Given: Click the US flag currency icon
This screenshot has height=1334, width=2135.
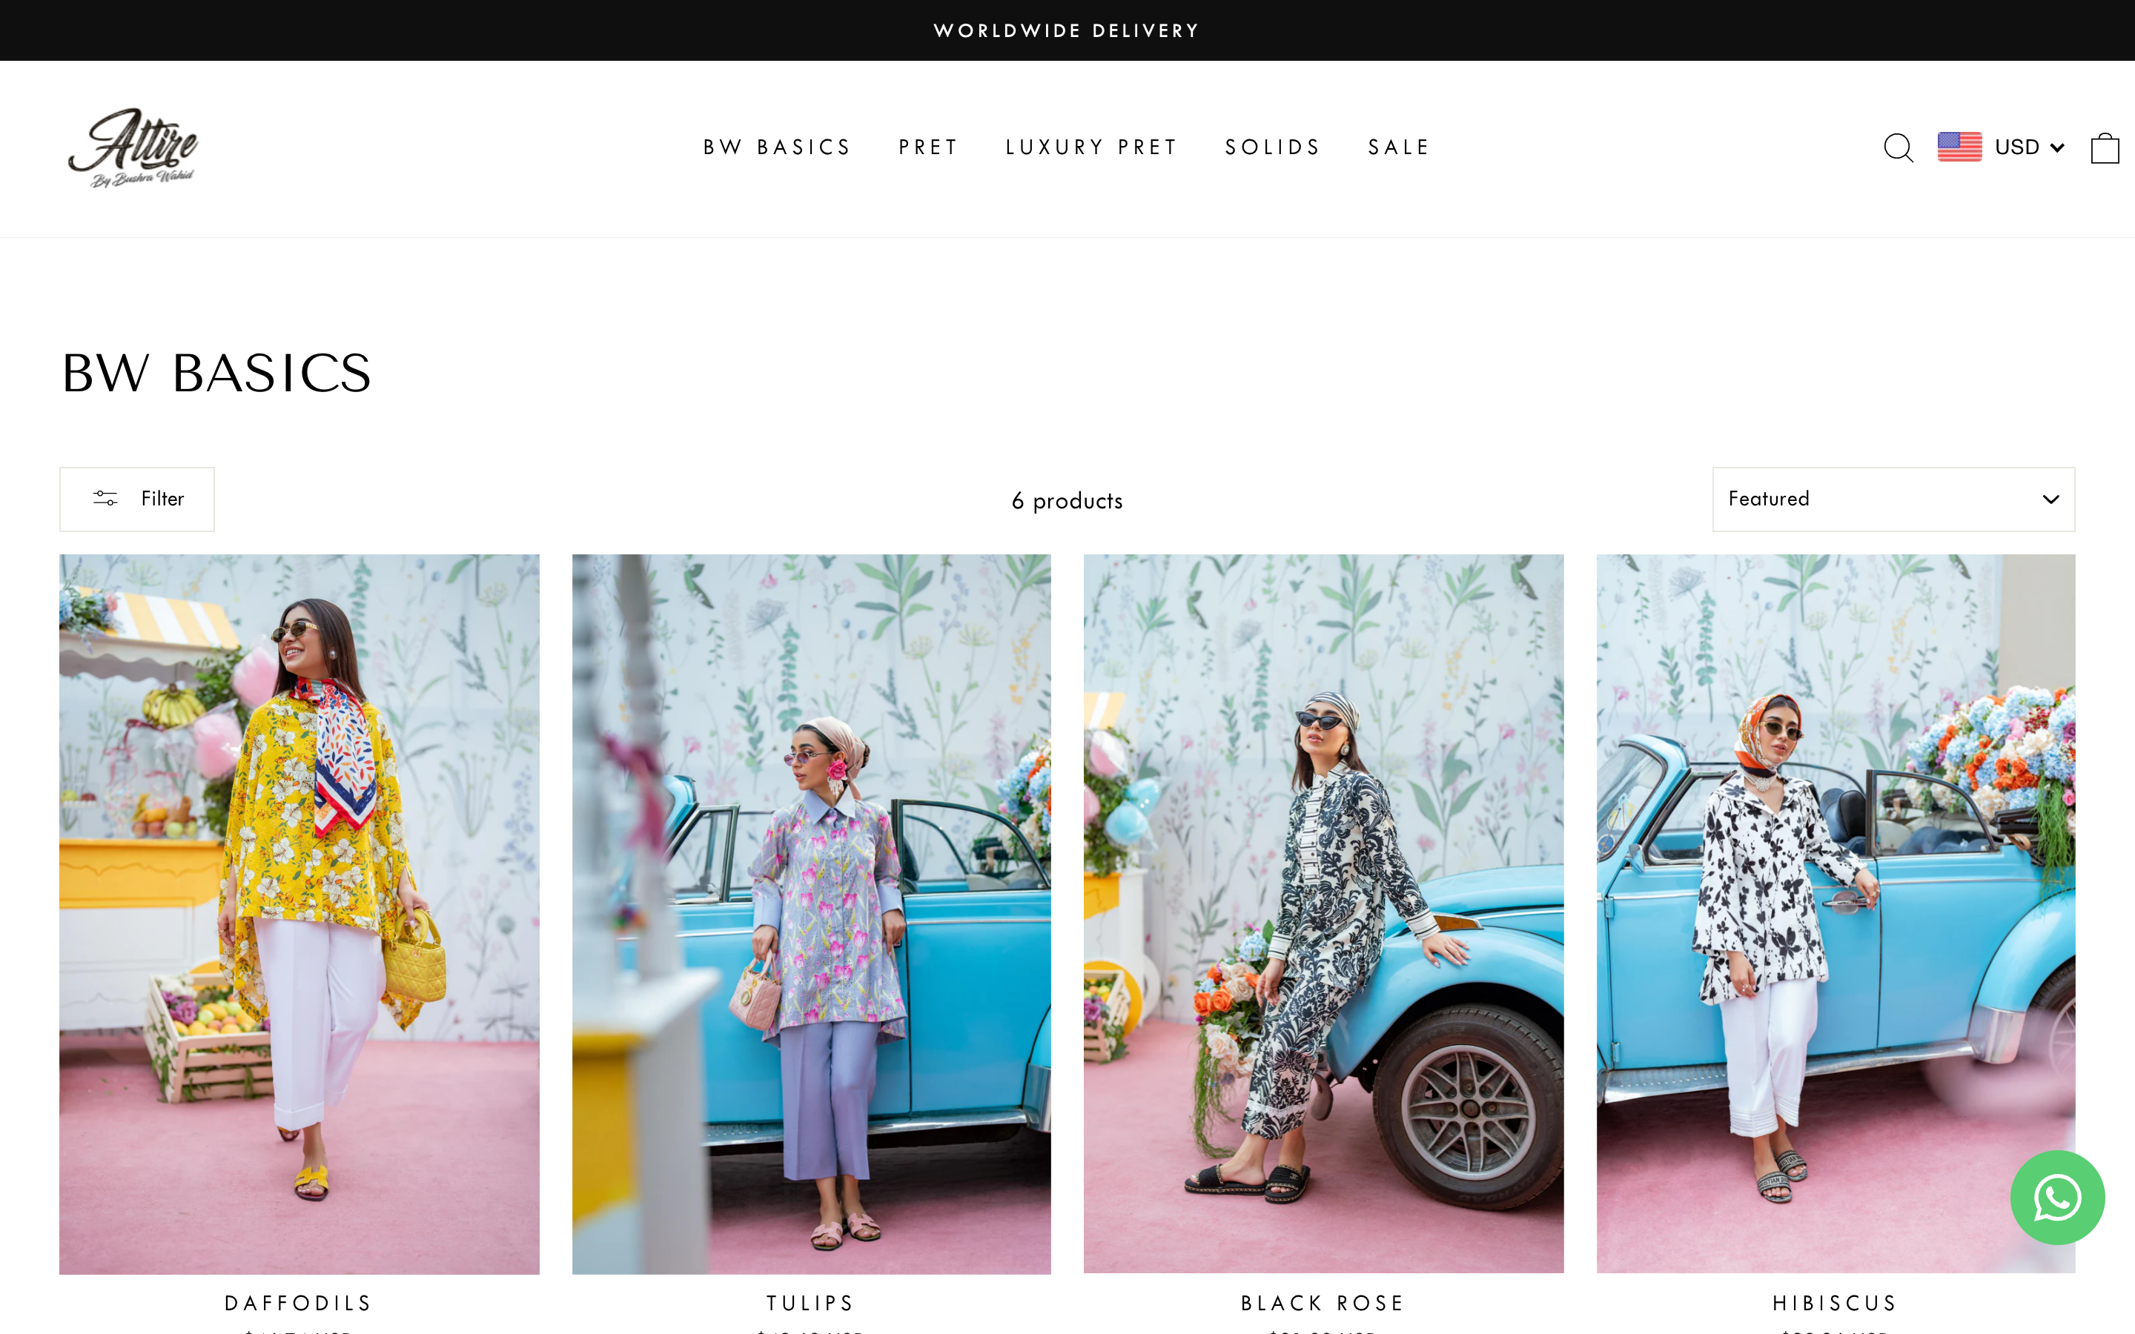Looking at the screenshot, I should 1959,147.
